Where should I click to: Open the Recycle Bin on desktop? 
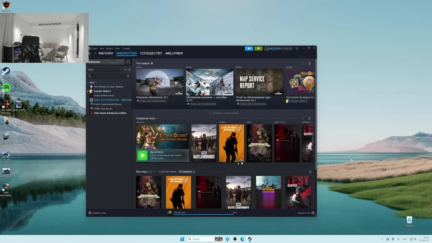409,221
